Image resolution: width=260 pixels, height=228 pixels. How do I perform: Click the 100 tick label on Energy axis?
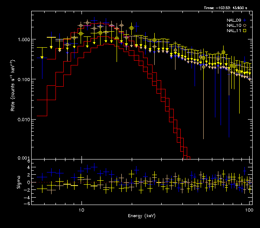[x=249, y=209]
